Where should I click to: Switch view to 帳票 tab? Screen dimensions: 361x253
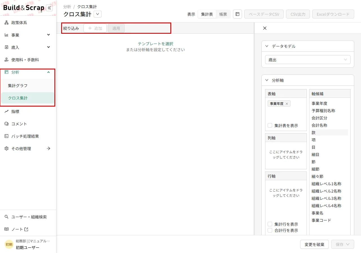pos(223,14)
